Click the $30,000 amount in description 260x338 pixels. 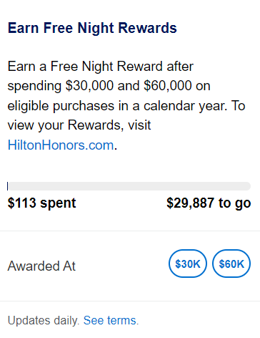[89, 86]
